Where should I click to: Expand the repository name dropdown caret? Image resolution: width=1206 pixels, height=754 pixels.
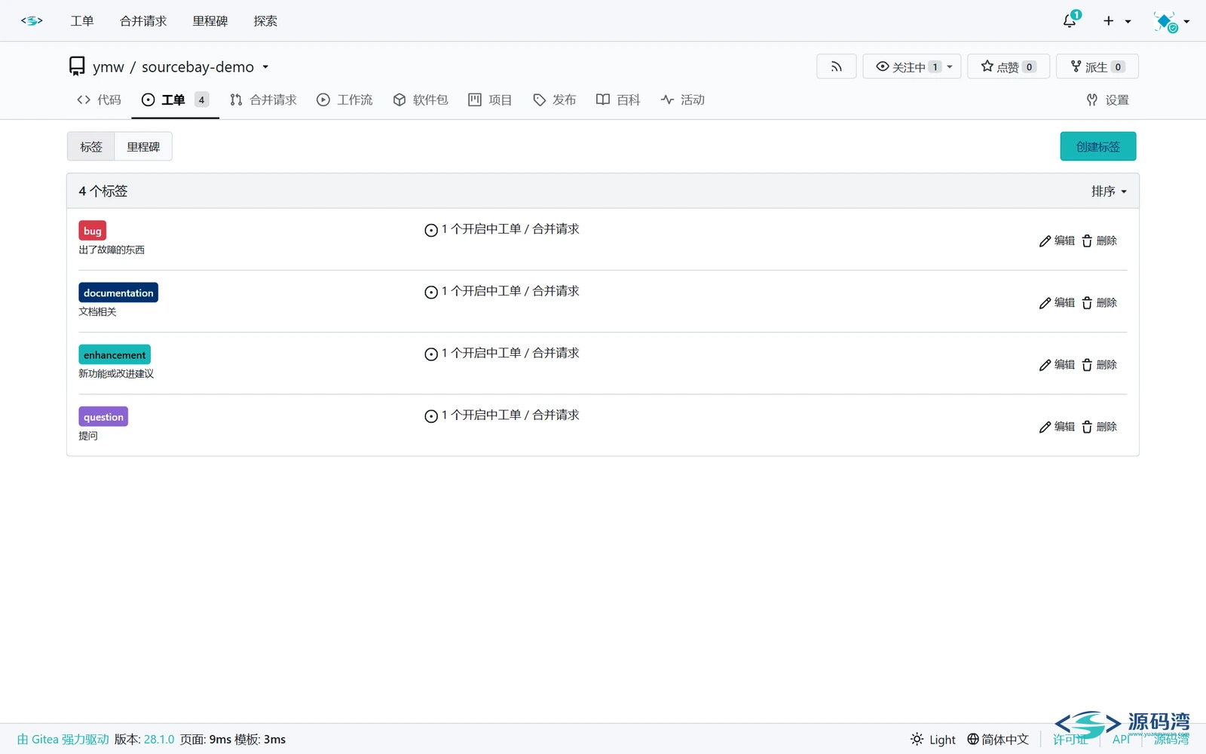click(265, 67)
